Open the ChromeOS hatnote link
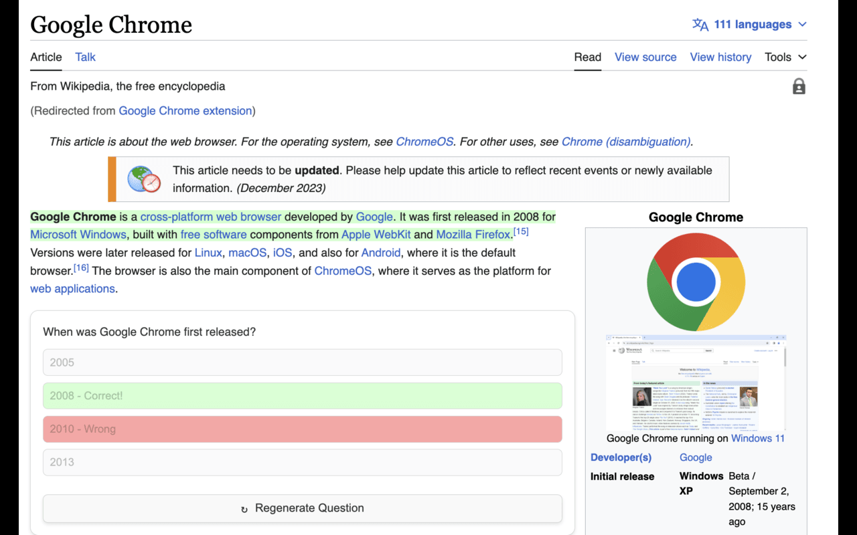This screenshot has width=857, height=535. click(x=424, y=142)
